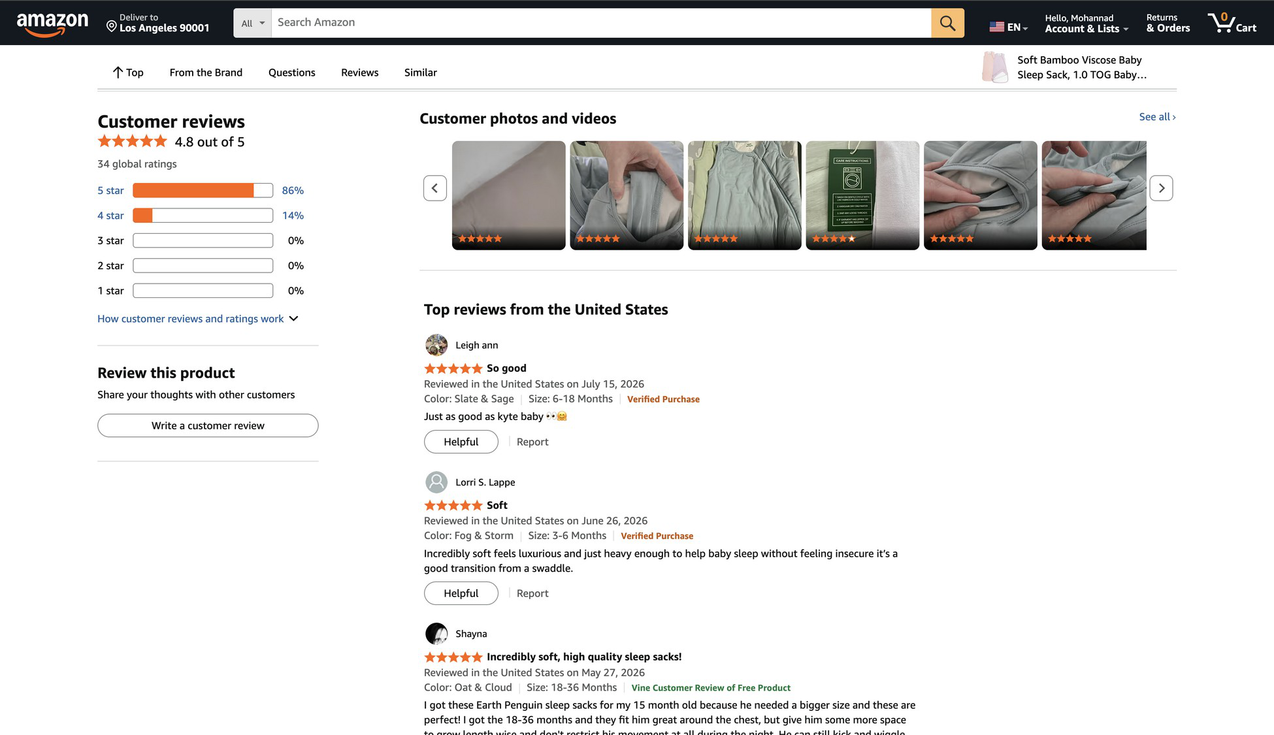Click the delivery location pin icon

tap(111, 26)
